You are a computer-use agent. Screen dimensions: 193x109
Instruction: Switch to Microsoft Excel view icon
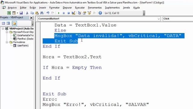coord(9,13)
